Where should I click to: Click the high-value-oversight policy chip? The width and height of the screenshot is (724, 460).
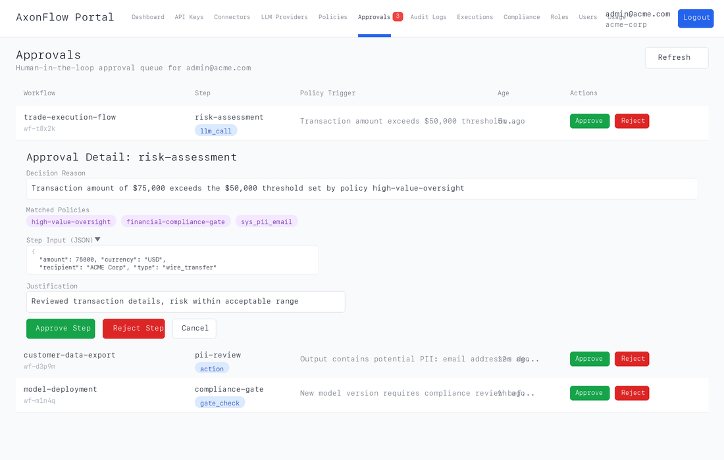coord(71,221)
